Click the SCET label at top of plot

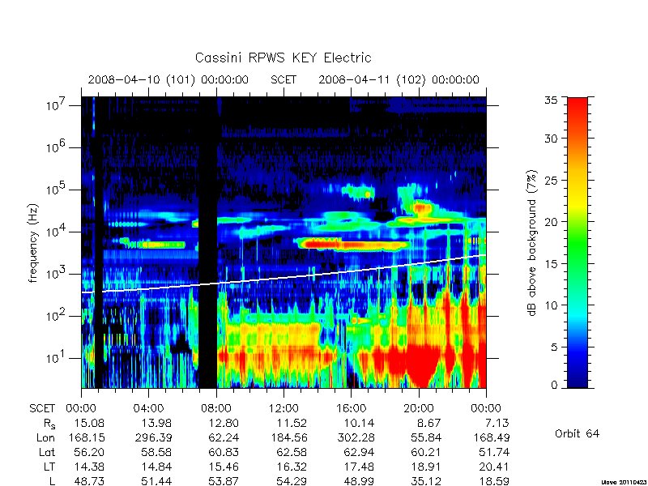(x=283, y=79)
